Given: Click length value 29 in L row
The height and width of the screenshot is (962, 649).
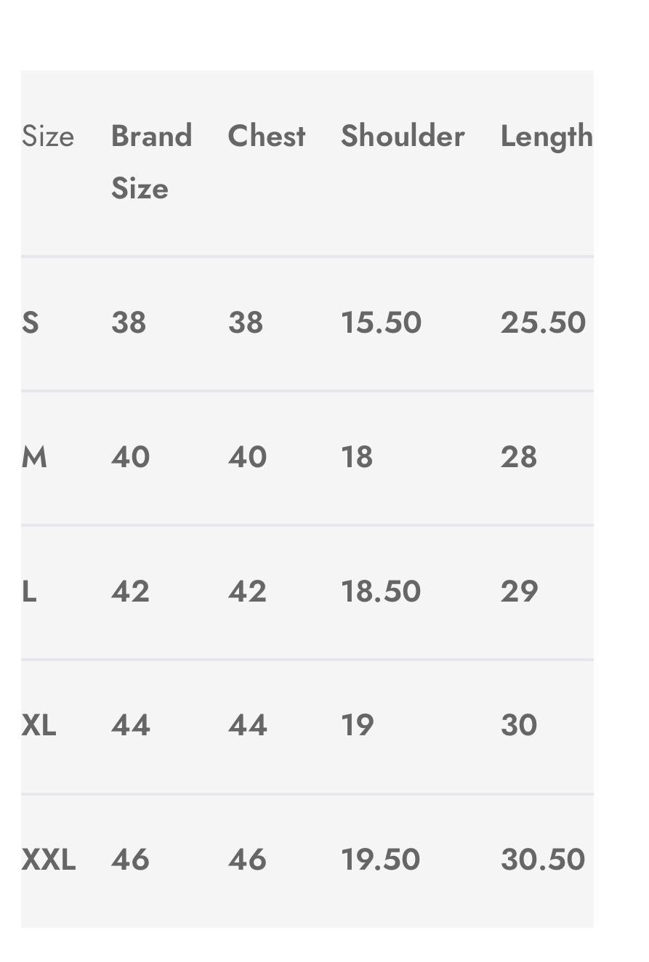Looking at the screenshot, I should [519, 591].
